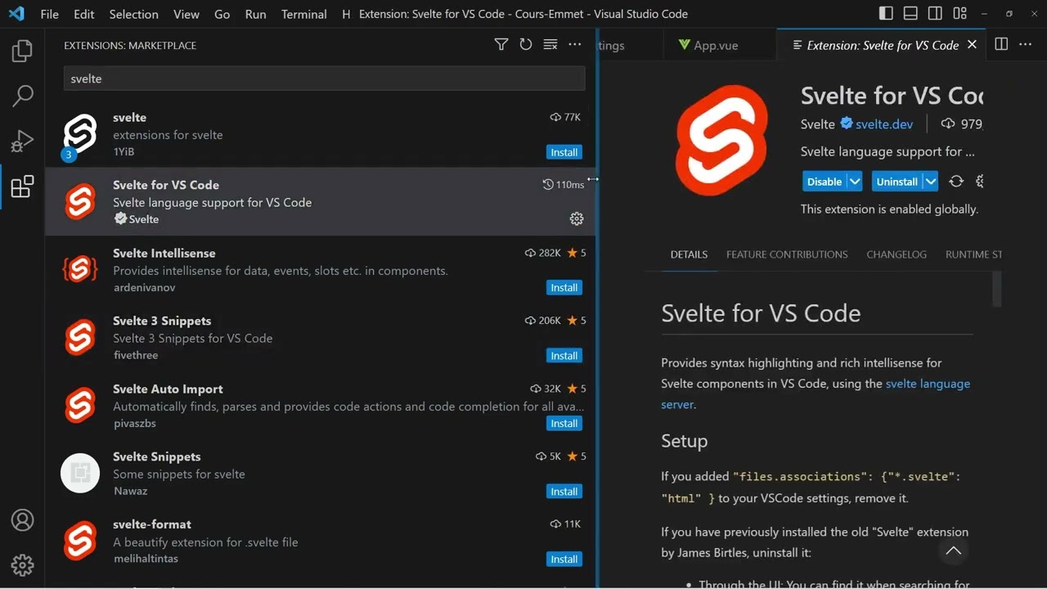Open the Go menu
This screenshot has width=1047, height=589.
tap(222, 14)
